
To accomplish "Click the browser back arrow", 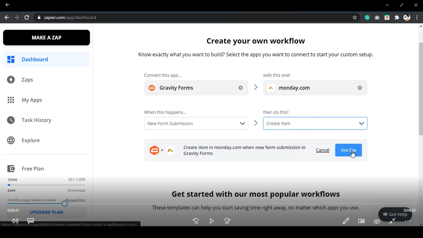I will click(x=7, y=17).
